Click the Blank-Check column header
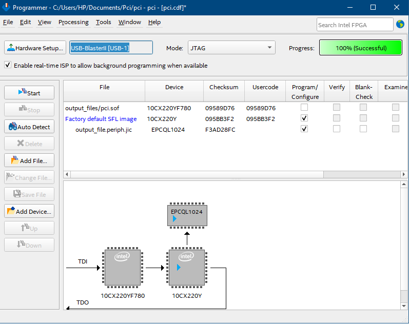This screenshot has width=409, height=325. click(364, 92)
